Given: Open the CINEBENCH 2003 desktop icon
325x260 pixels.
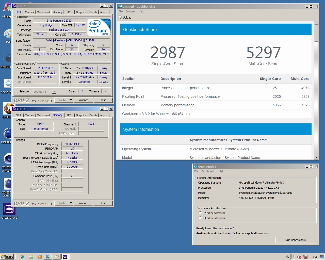Looking at the screenshot, I should pyautogui.click(x=7, y=187).
